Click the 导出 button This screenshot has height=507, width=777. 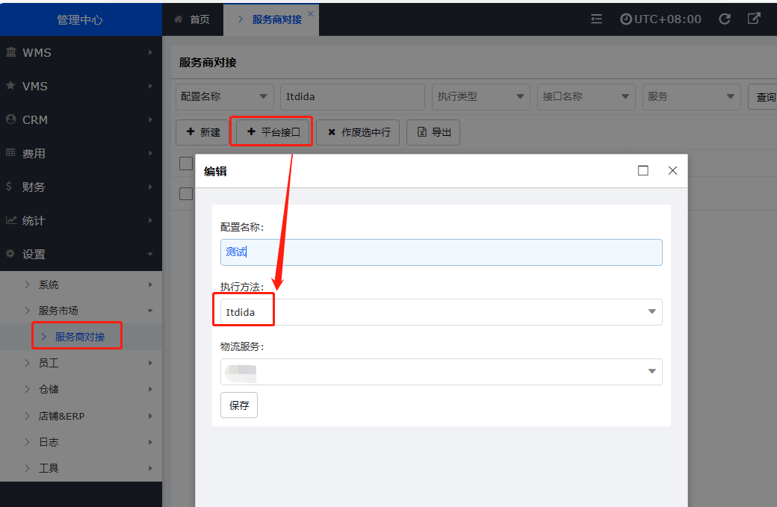tap(433, 132)
